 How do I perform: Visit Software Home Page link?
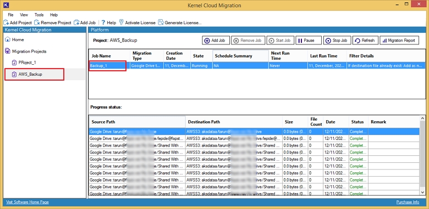pos(28,202)
